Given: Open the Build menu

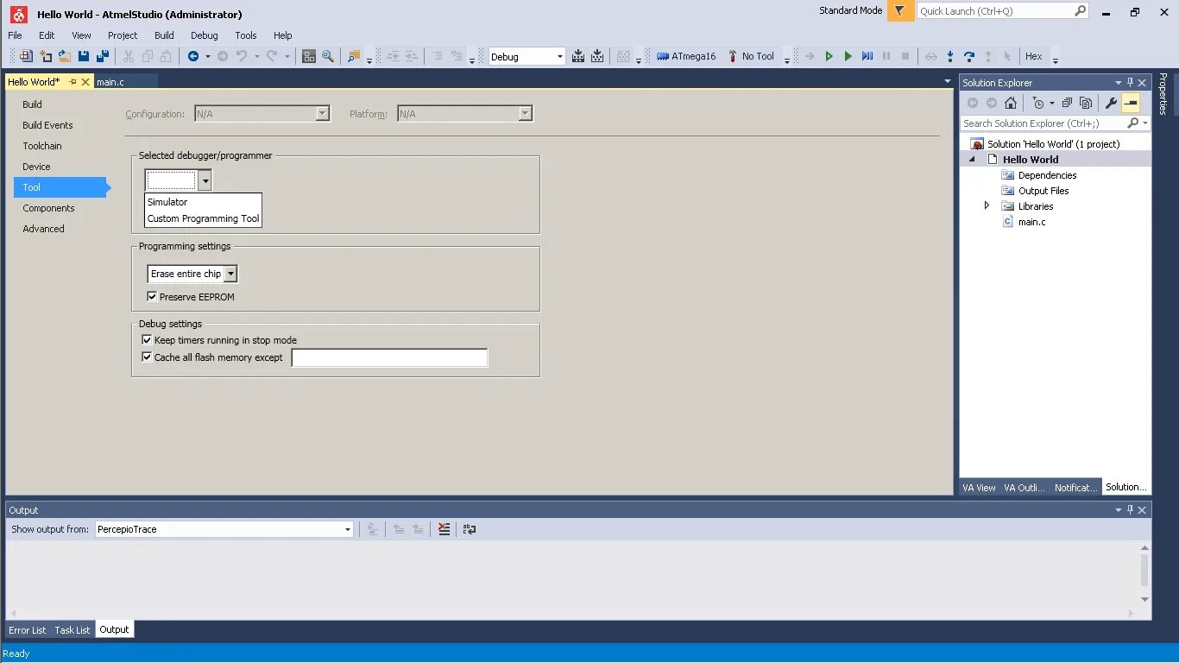Looking at the screenshot, I should [x=164, y=35].
